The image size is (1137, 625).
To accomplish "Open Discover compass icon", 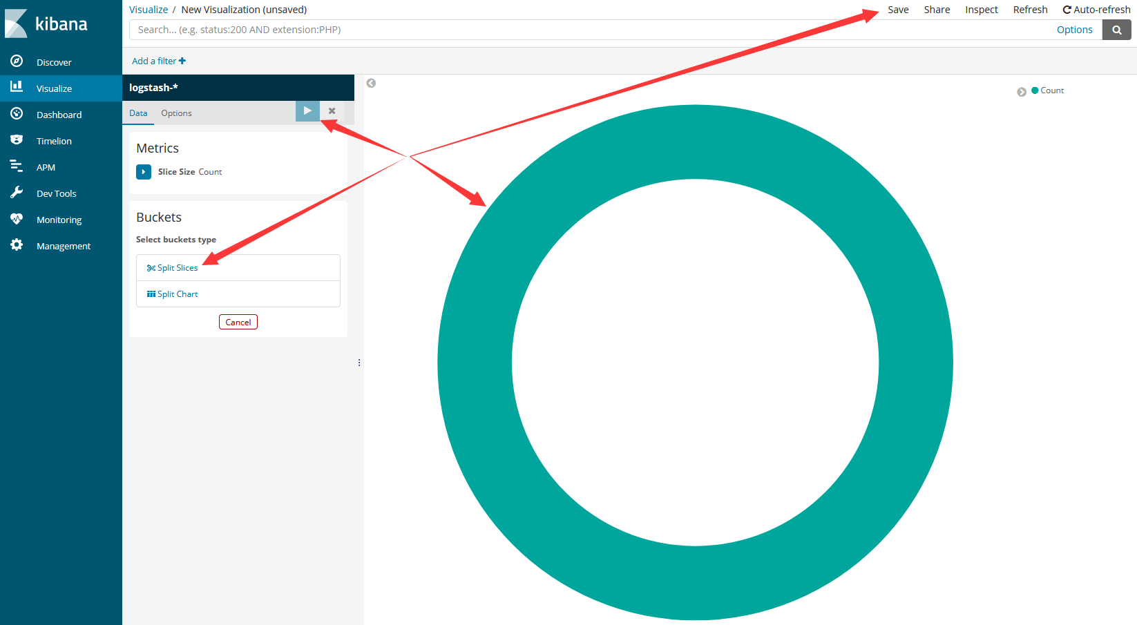I will click(17, 61).
